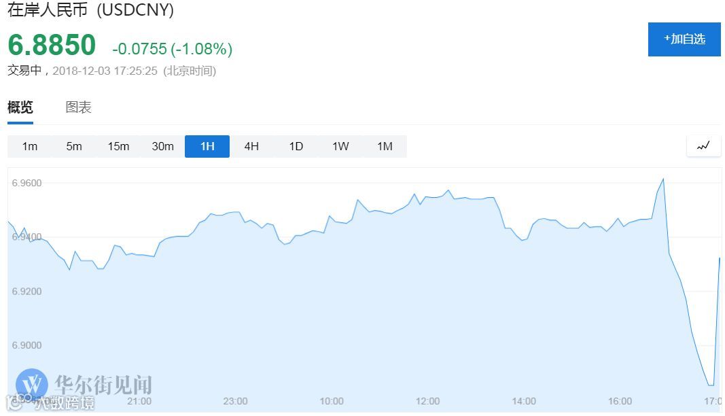Viewport: 725px width, 416px height.
Task: Set chart period to 4H
Action: point(251,146)
